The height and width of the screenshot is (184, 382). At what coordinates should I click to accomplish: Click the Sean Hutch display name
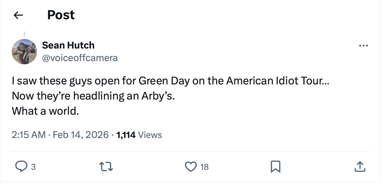pyautogui.click(x=68, y=45)
